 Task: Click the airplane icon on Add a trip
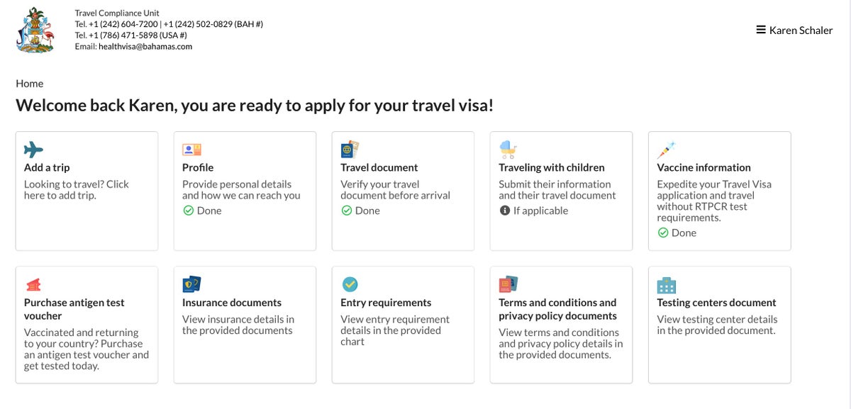(x=33, y=150)
